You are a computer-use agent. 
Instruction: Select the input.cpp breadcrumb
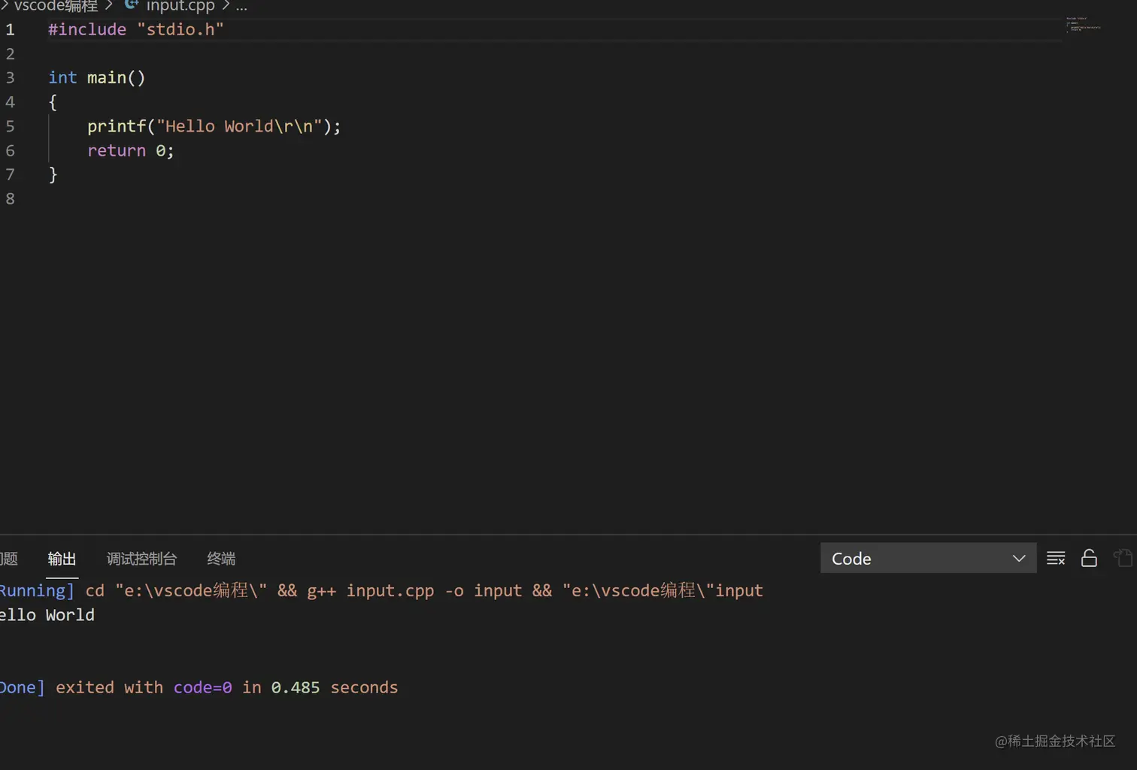coord(180,6)
